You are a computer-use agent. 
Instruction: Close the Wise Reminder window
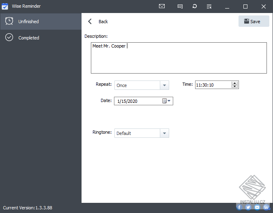(x=264, y=7)
